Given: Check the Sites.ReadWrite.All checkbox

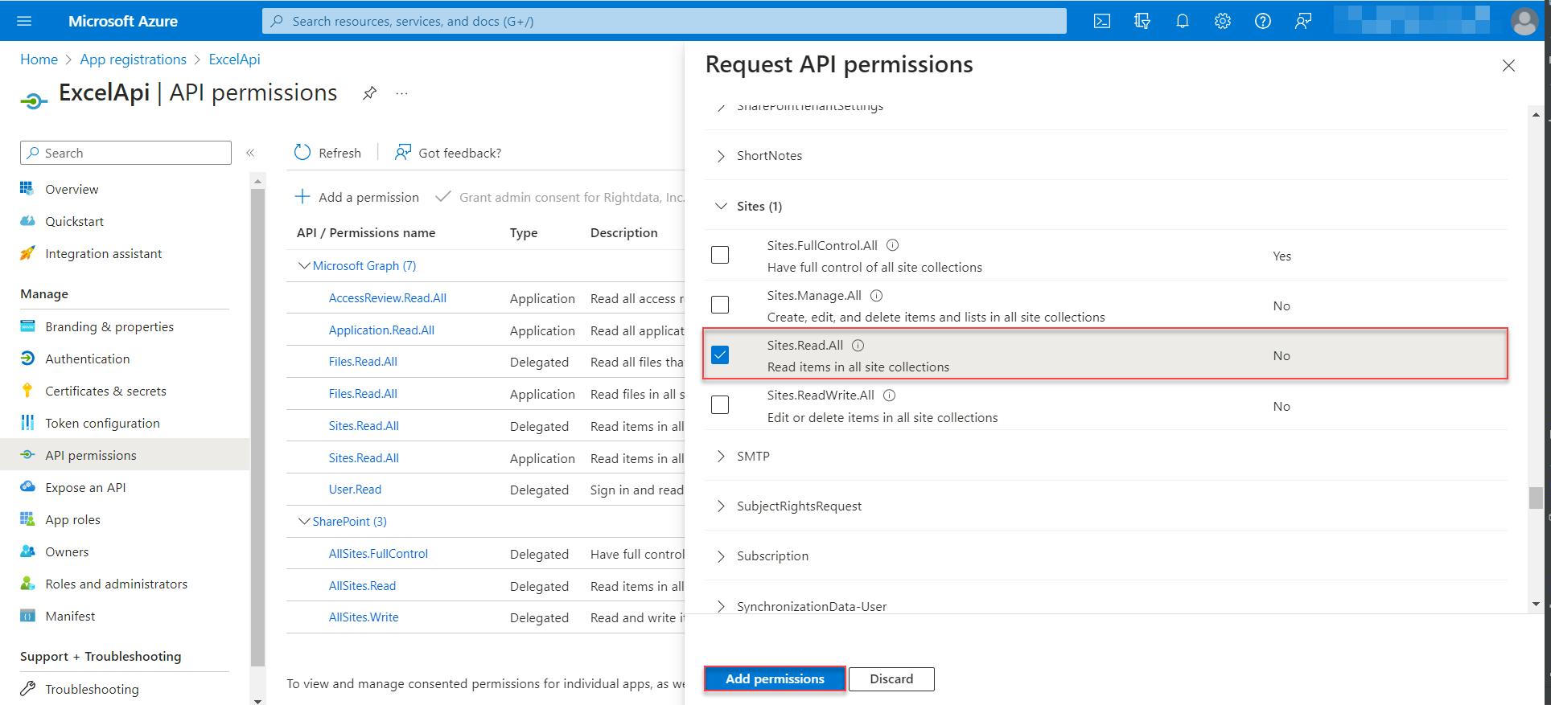Looking at the screenshot, I should 720,404.
